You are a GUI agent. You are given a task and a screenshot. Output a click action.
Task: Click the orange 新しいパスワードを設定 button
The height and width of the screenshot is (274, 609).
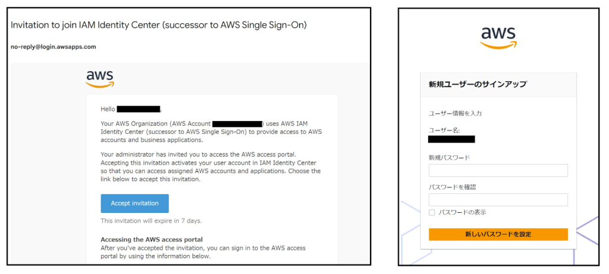(x=498, y=234)
